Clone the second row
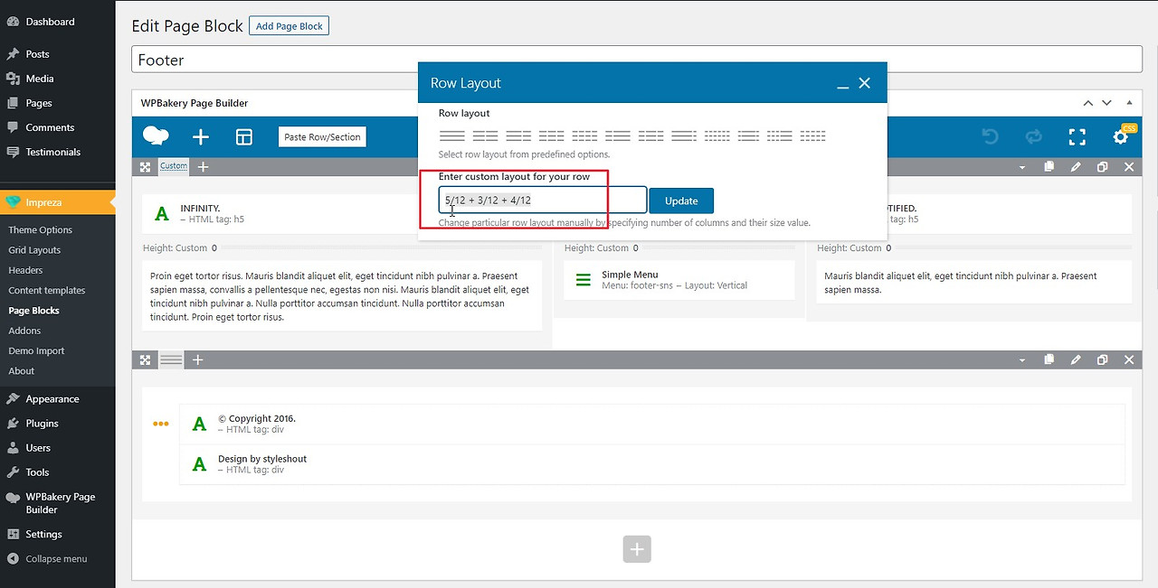 click(1102, 359)
